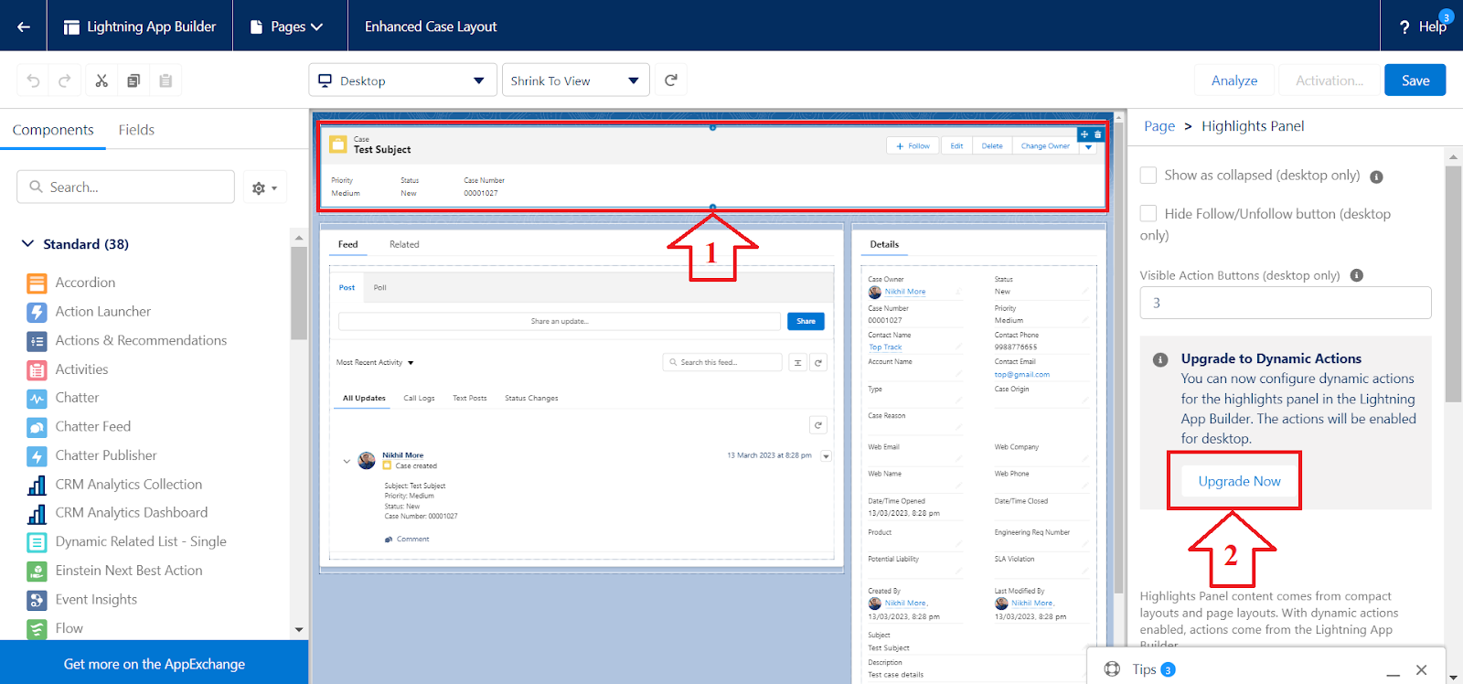1463x684 pixels.
Task: Open the canvas actions overflow dropdown
Action: (1089, 146)
